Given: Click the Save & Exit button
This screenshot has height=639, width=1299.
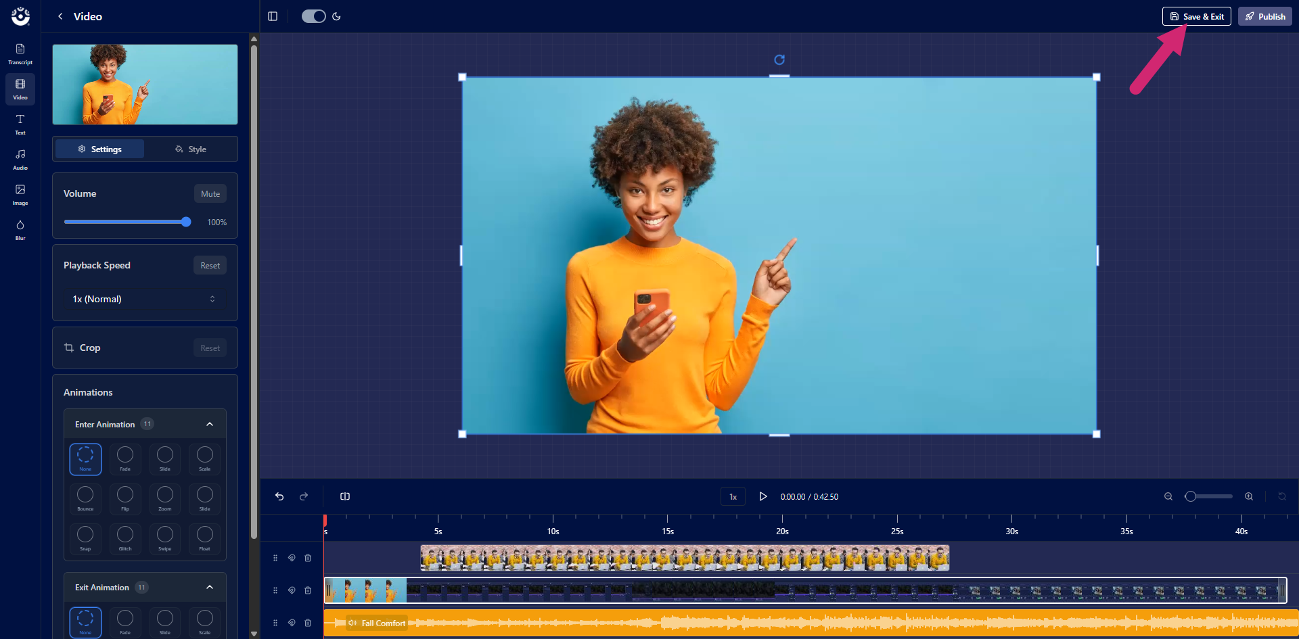Looking at the screenshot, I should click(x=1196, y=16).
